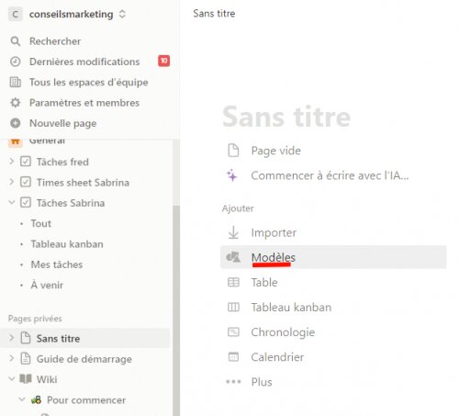Open the À venir view
Viewport: 459px width, 416px height.
click(x=47, y=285)
